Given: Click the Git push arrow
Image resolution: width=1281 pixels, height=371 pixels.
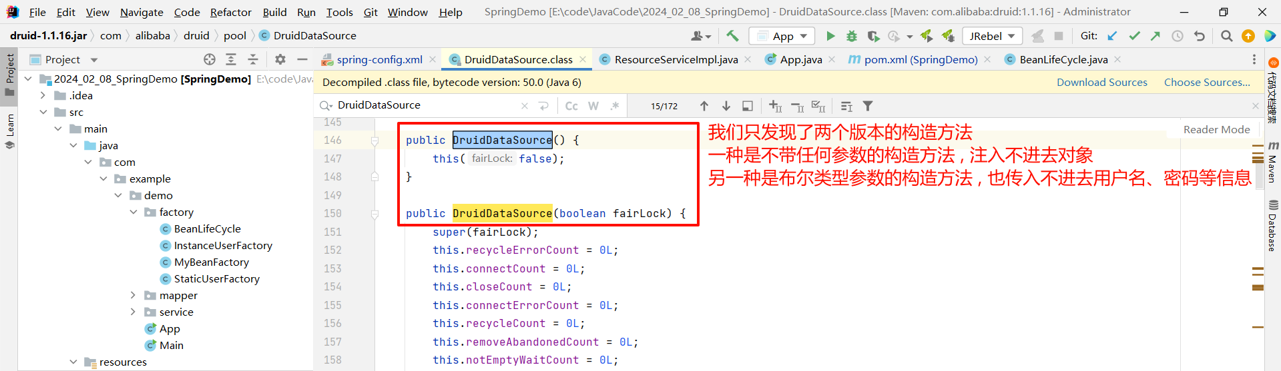Looking at the screenshot, I should 1156,36.
